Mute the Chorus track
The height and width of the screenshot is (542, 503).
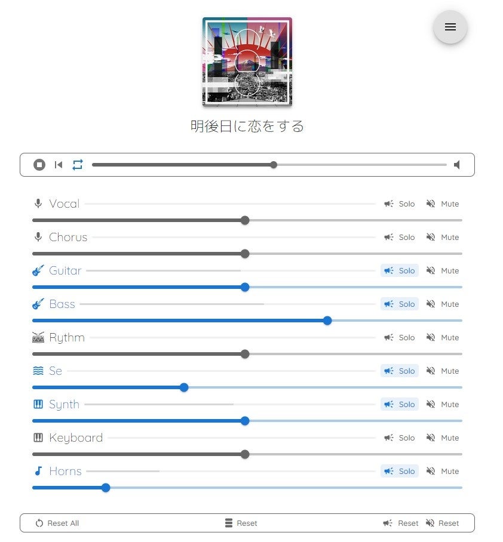pyautogui.click(x=443, y=237)
